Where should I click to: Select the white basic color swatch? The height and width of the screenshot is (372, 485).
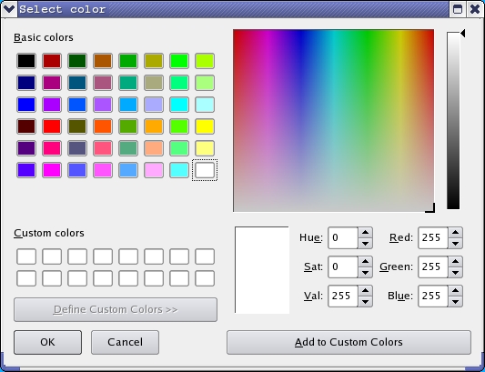point(205,170)
